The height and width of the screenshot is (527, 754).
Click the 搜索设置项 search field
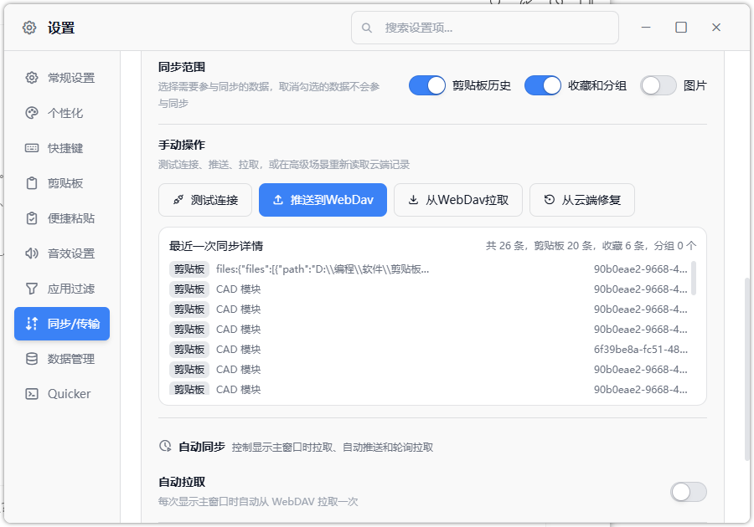[485, 28]
